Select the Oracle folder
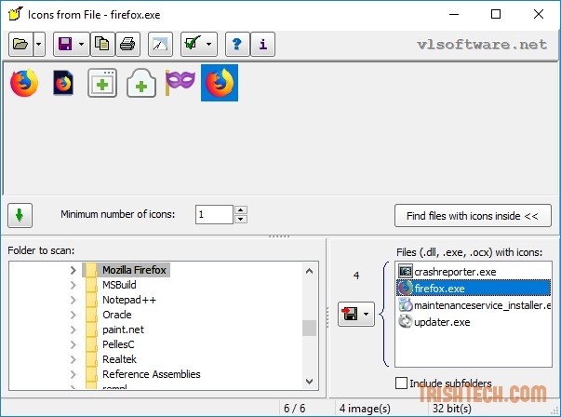 pos(117,315)
